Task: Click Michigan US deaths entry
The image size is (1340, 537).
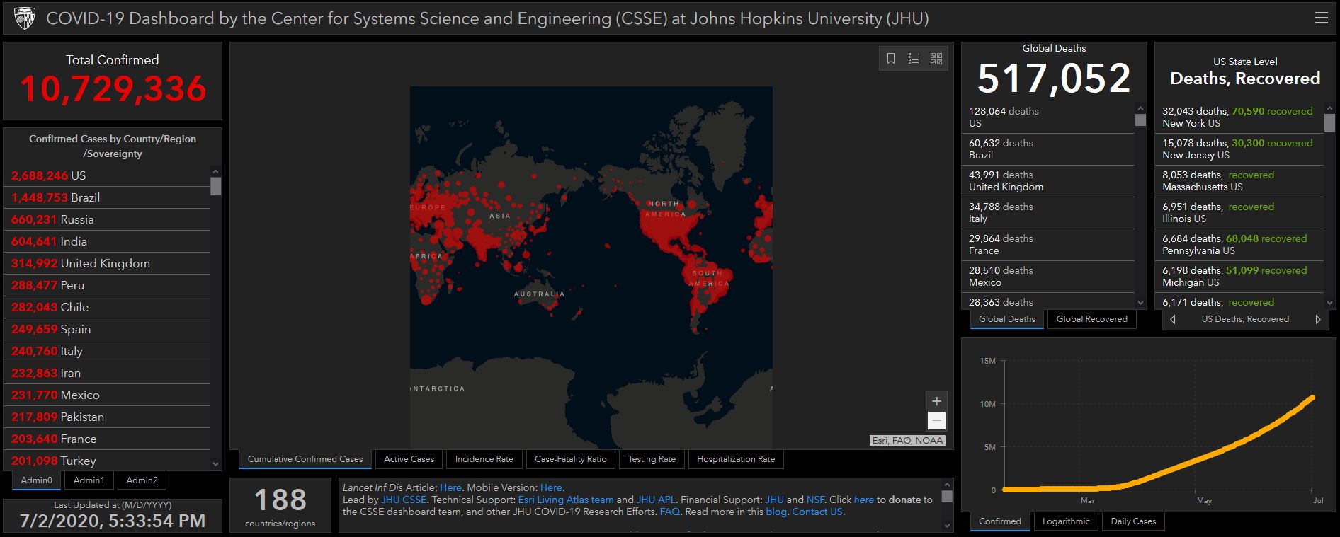Action: tap(1239, 277)
